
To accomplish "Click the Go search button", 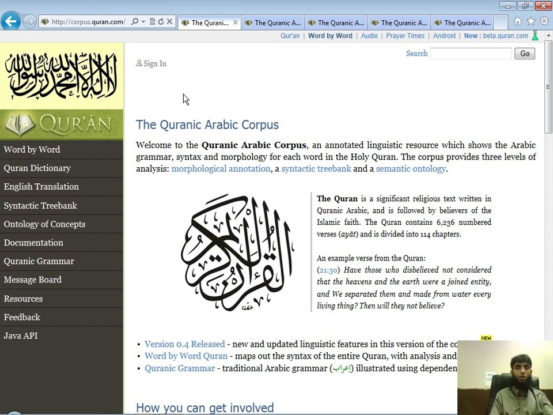I will (x=524, y=54).
